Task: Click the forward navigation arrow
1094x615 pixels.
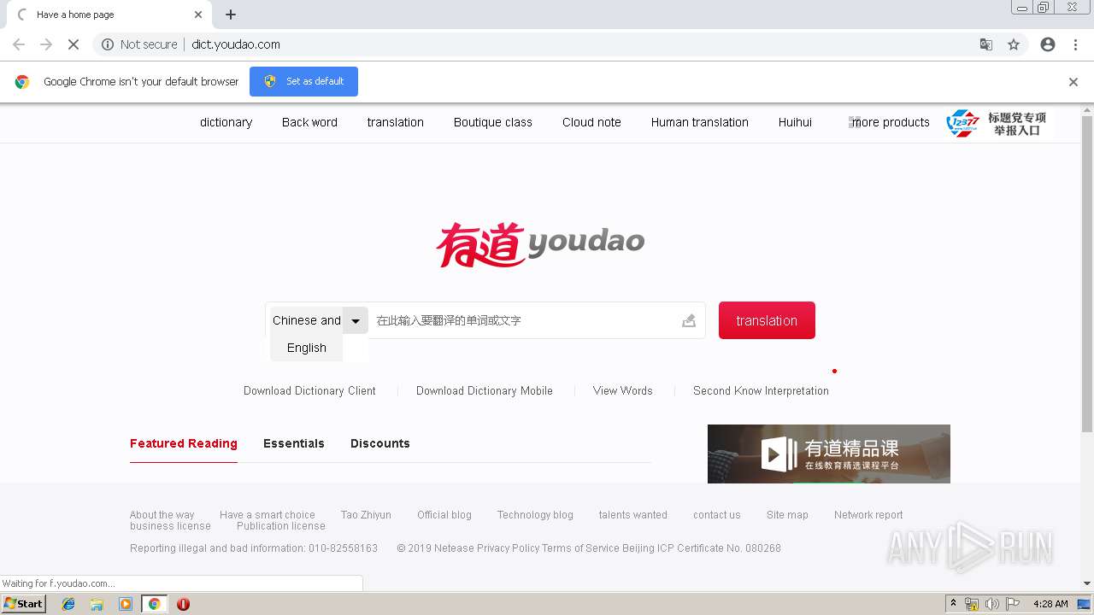Action: pos(46,44)
